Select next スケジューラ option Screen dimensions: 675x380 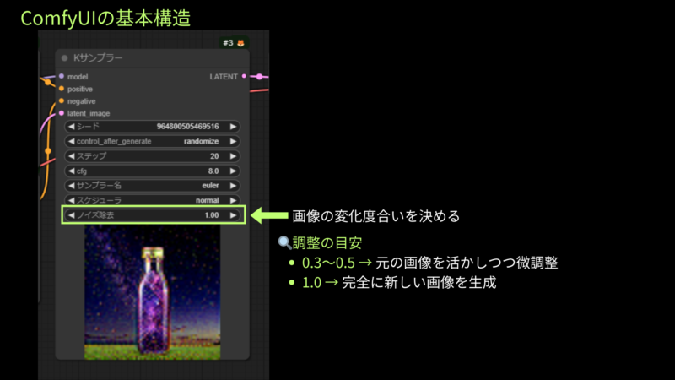point(233,200)
